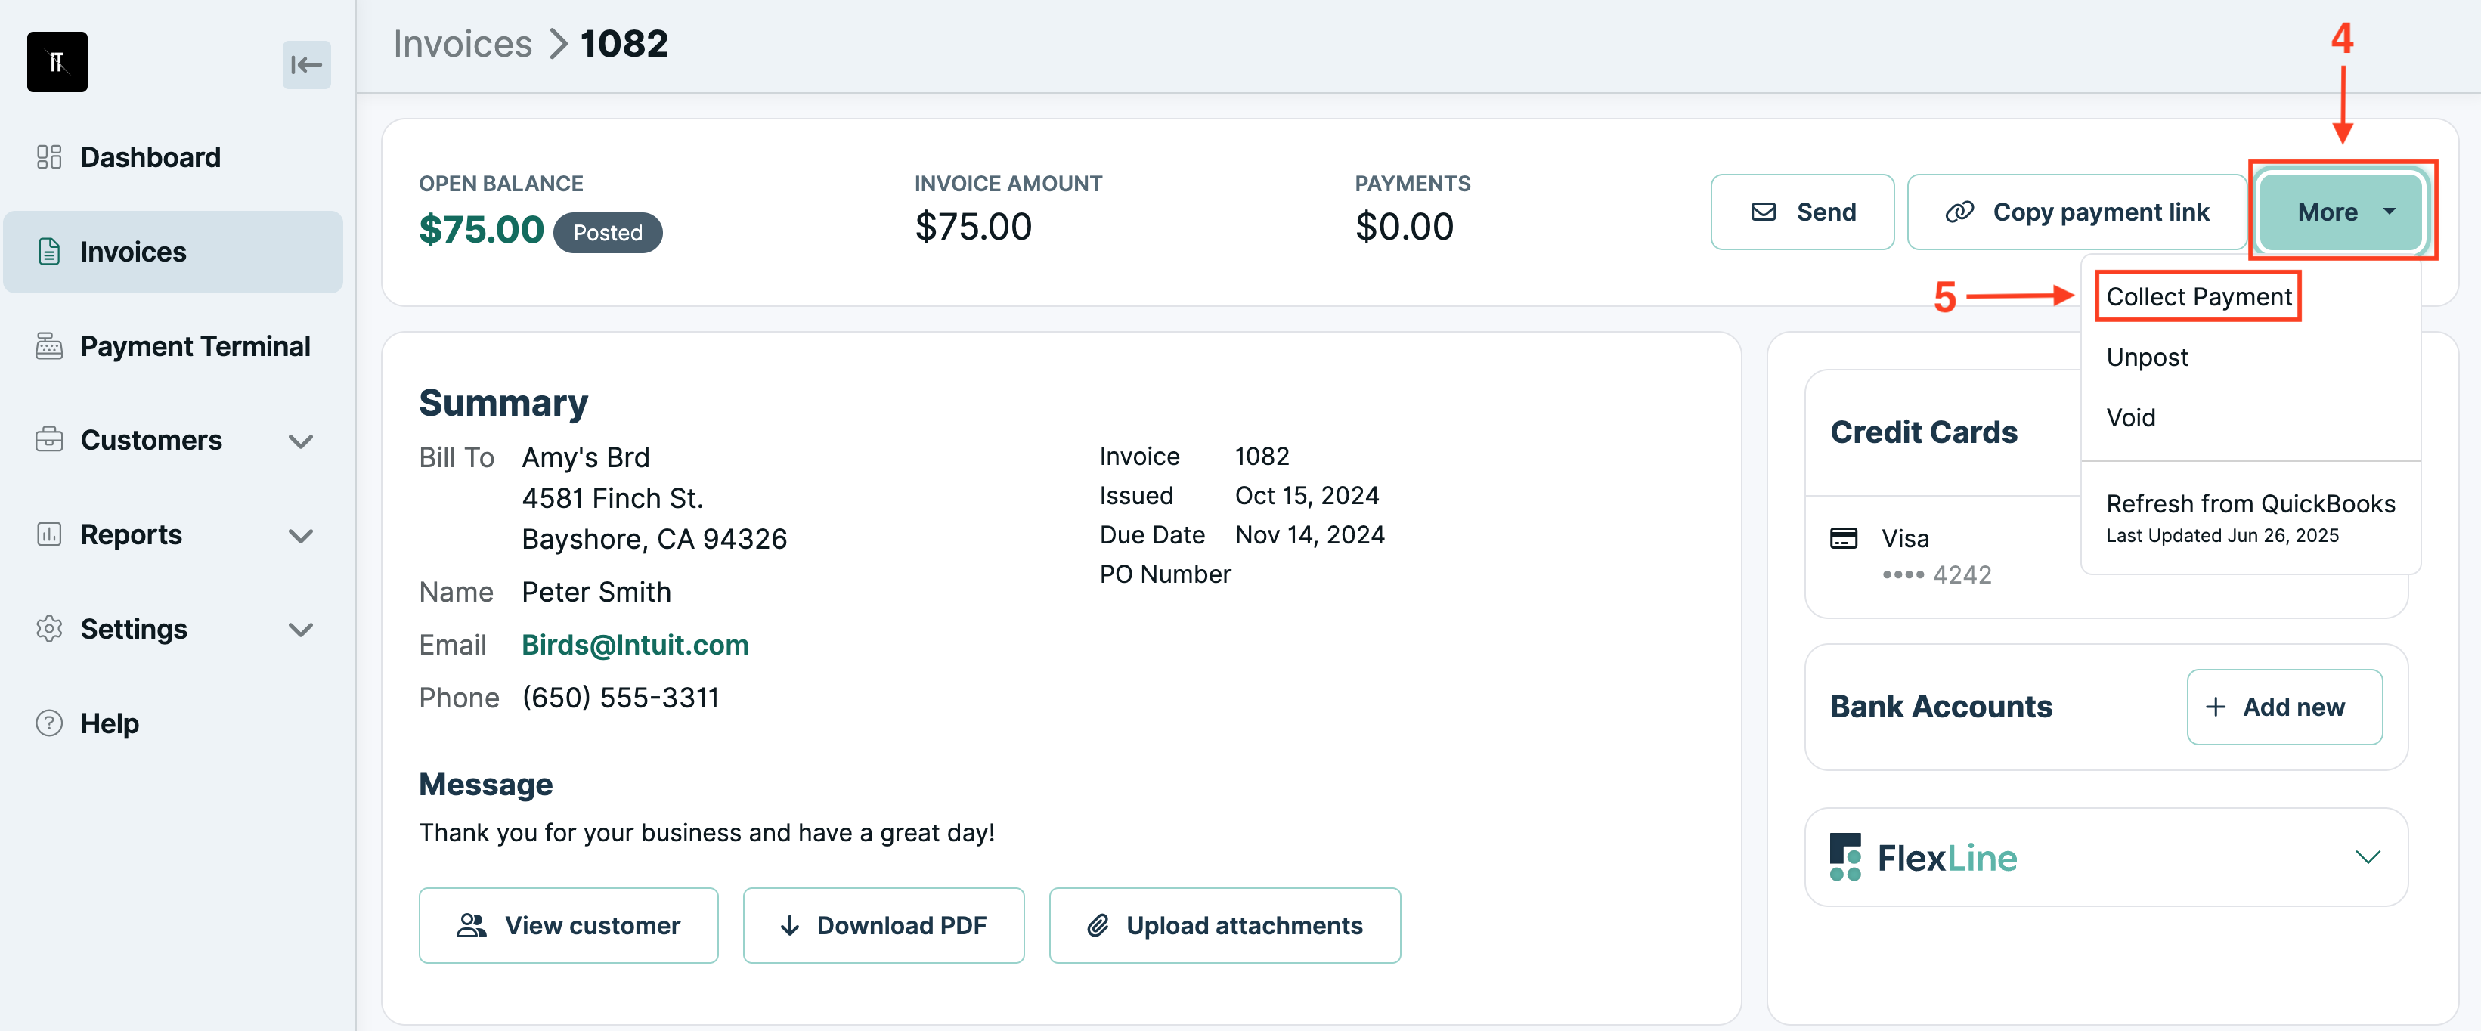The image size is (2481, 1031).
Task: Click the Download PDF button
Action: [x=883, y=925]
